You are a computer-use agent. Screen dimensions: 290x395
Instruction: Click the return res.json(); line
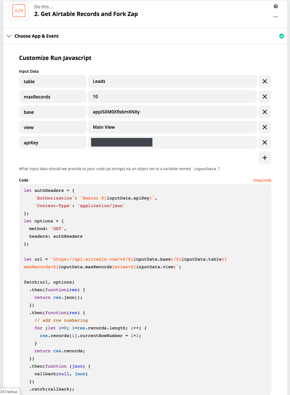click(x=58, y=297)
